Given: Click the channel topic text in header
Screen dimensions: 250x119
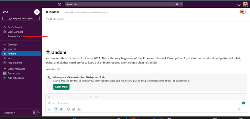Looking at the screenshot, I should [86, 12].
